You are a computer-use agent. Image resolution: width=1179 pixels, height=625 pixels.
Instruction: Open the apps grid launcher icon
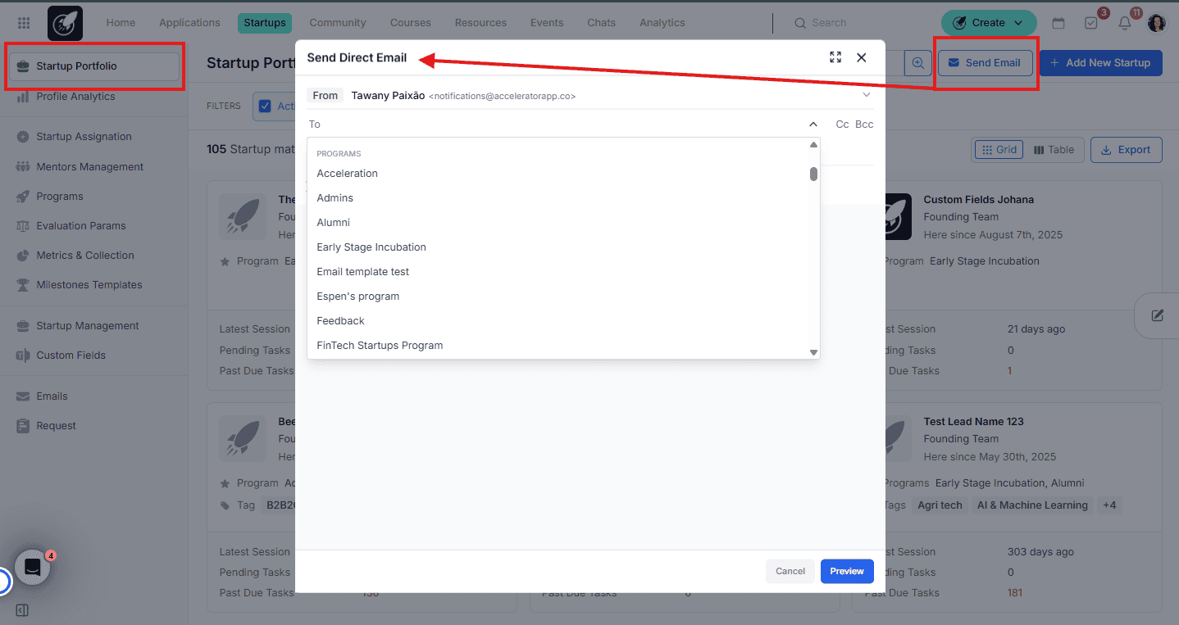click(24, 23)
